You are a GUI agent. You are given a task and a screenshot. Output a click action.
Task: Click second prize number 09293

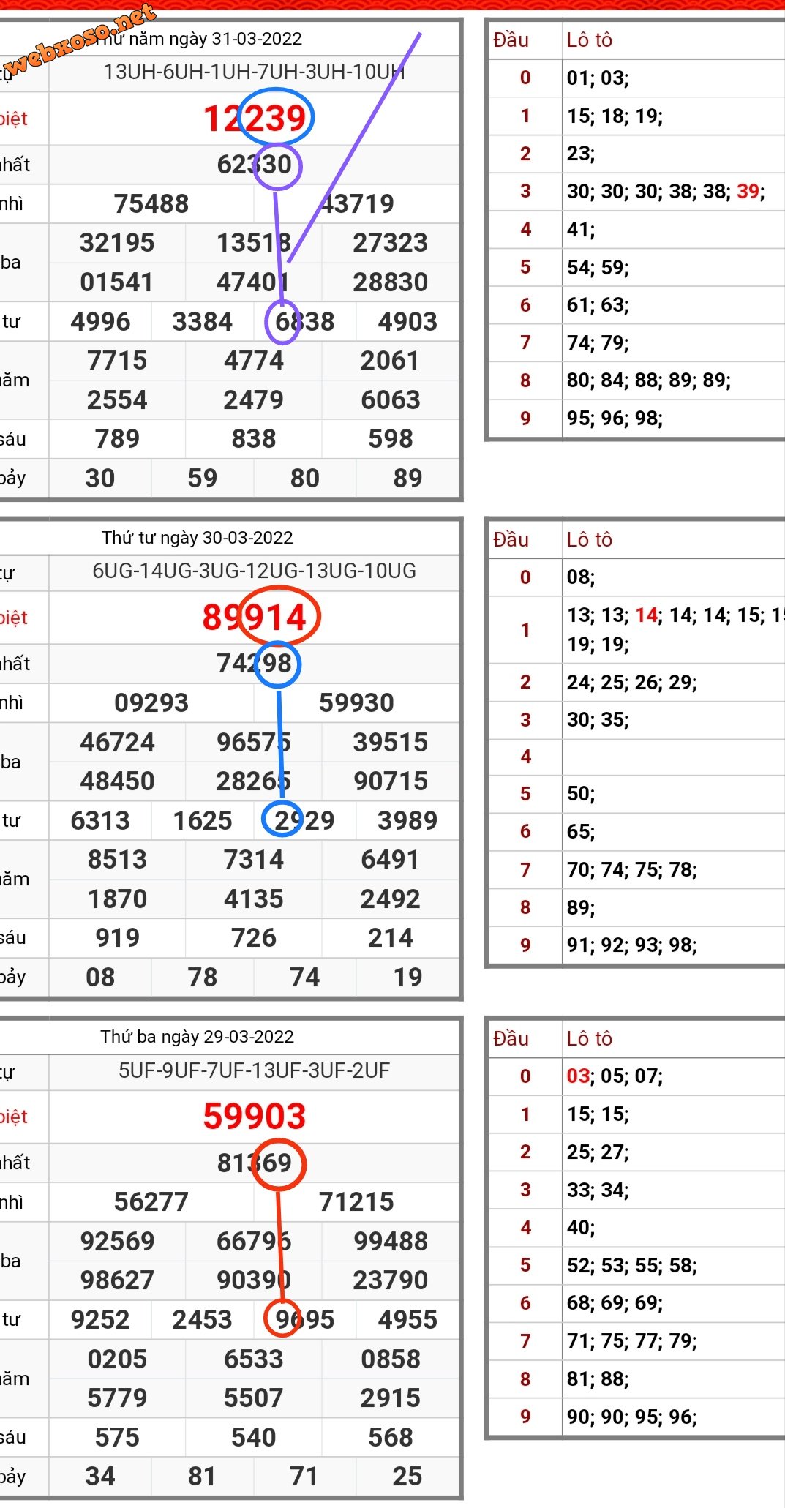[x=151, y=702]
